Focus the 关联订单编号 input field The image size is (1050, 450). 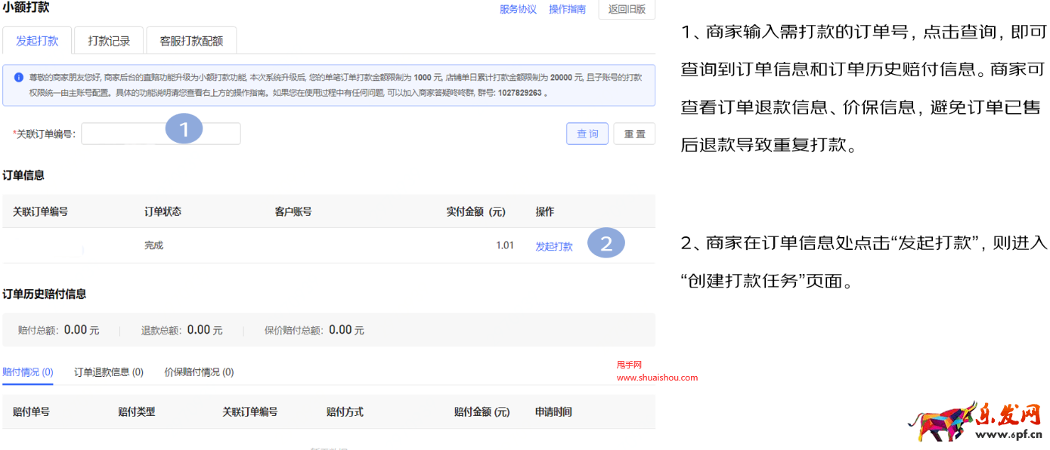coord(161,134)
